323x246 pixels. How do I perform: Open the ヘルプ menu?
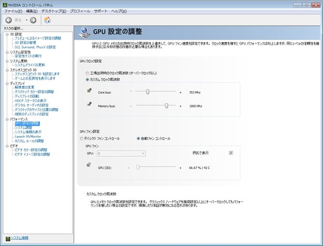(x=119, y=11)
